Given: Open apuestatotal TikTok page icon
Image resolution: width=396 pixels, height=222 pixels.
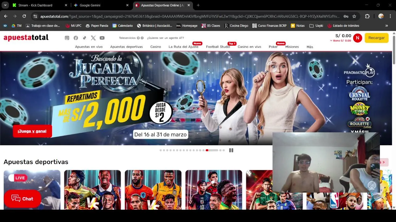Looking at the screenshot, I should [x=84, y=38].
